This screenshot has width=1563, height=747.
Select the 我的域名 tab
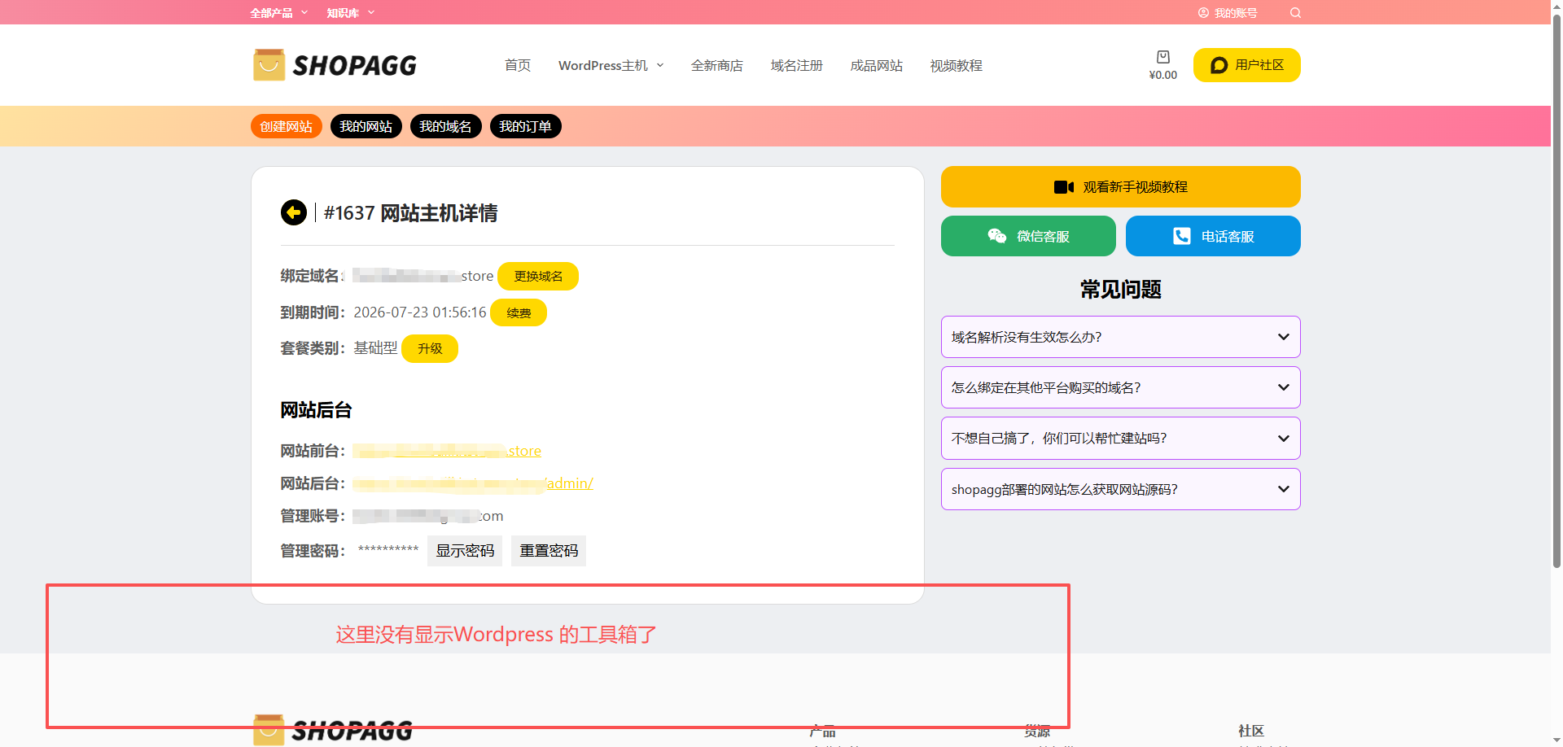[446, 126]
